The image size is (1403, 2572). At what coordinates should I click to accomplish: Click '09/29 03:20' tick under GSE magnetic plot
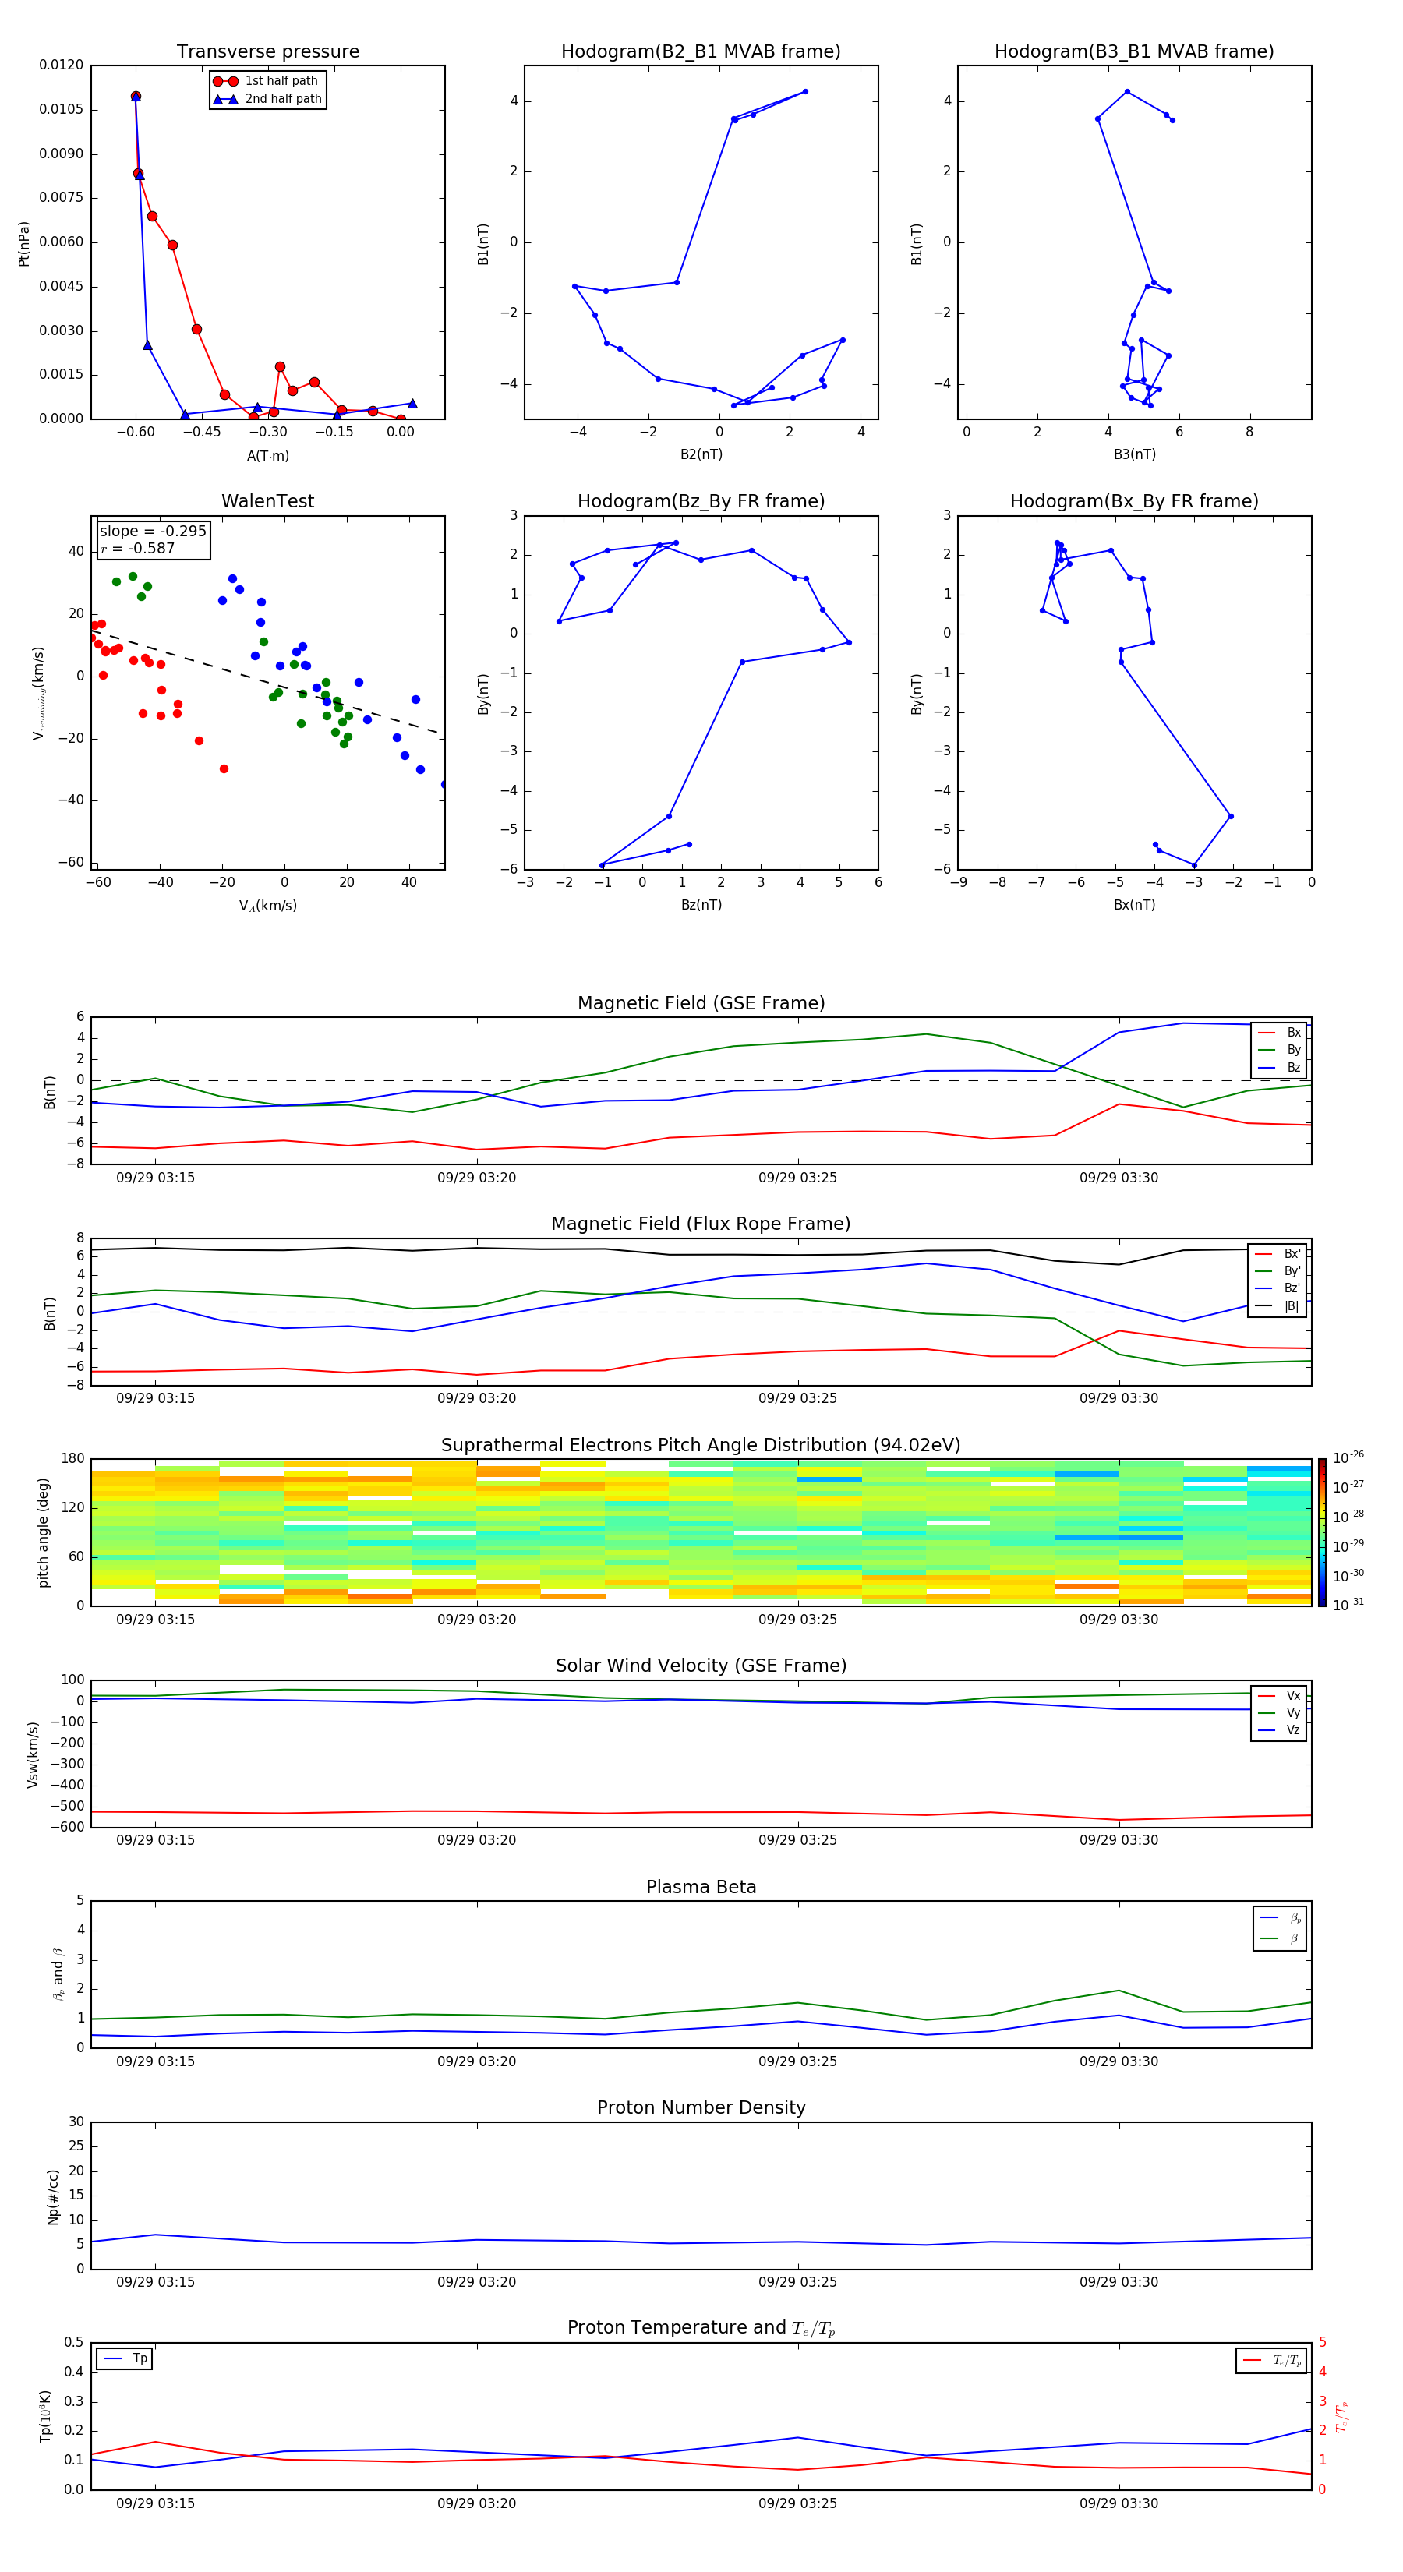(476, 1178)
